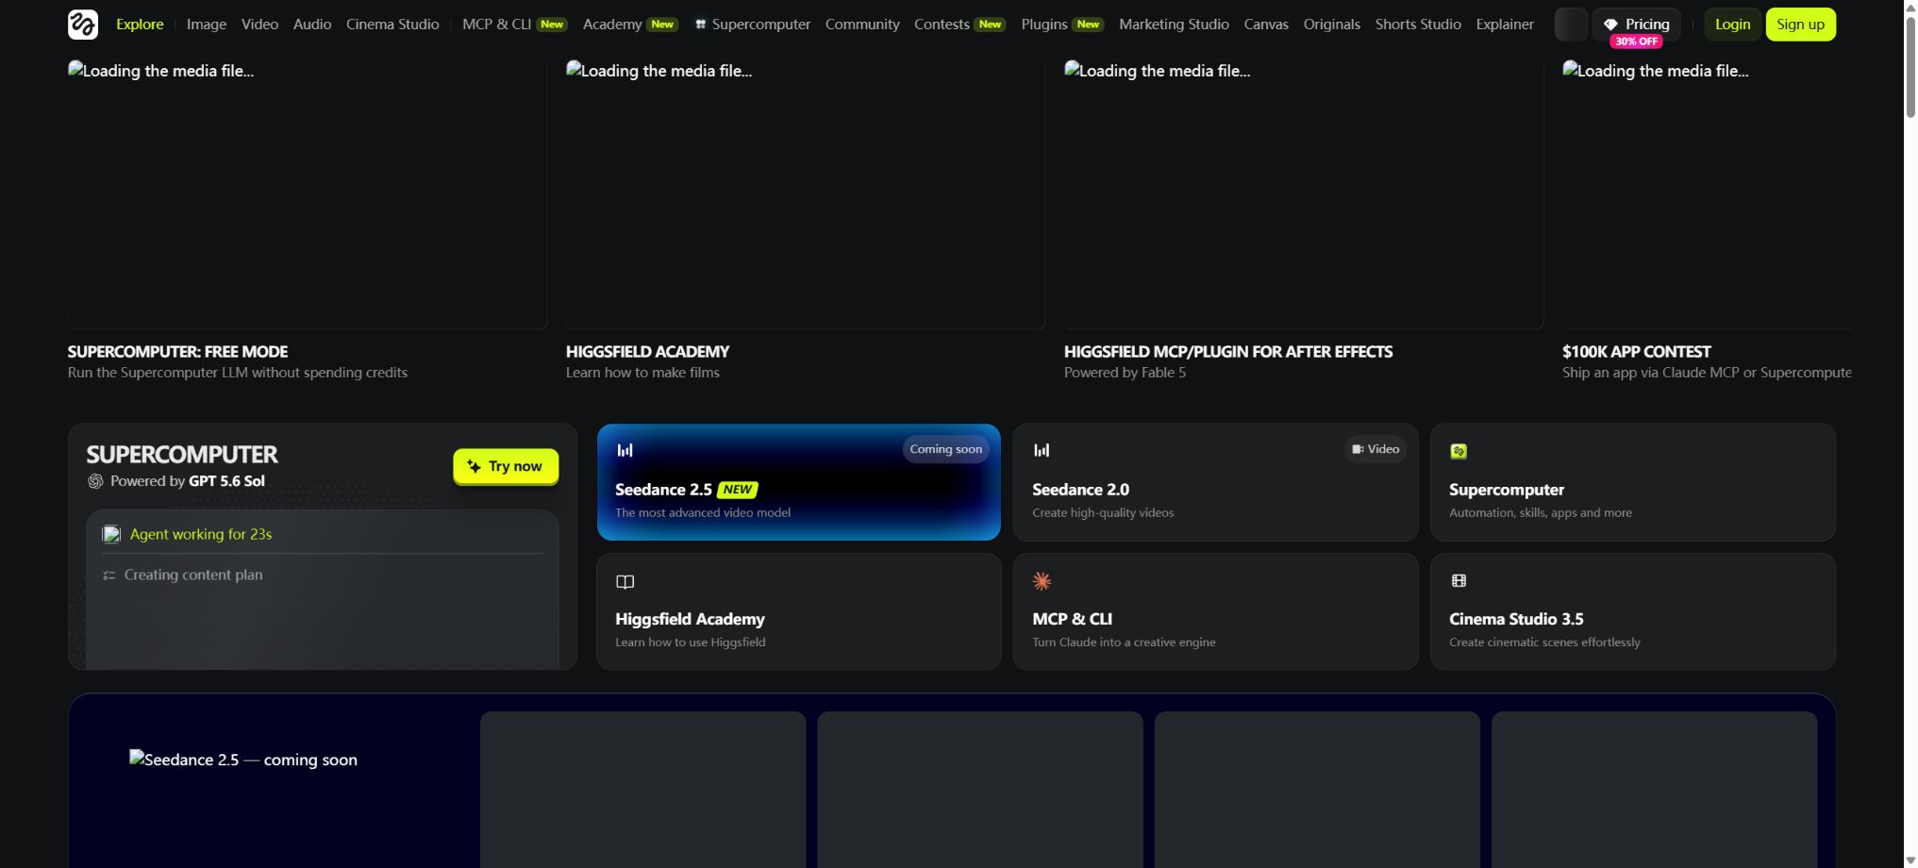Viewport: 1918px width, 868px height.
Task: Click the Coming soon badge on Seedance 2.5
Action: coord(945,449)
